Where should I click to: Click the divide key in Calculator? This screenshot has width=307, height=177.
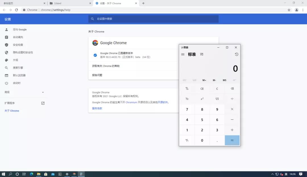click(232, 99)
